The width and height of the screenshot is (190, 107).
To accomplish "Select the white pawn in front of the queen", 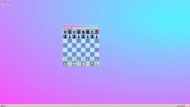I will pos(65,59).
